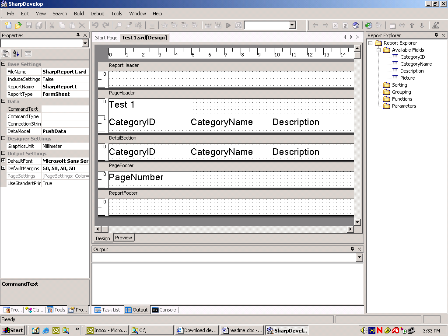Click the font style icon at toolbar end
This screenshot has width=448, height=336.
[x=435, y=25]
